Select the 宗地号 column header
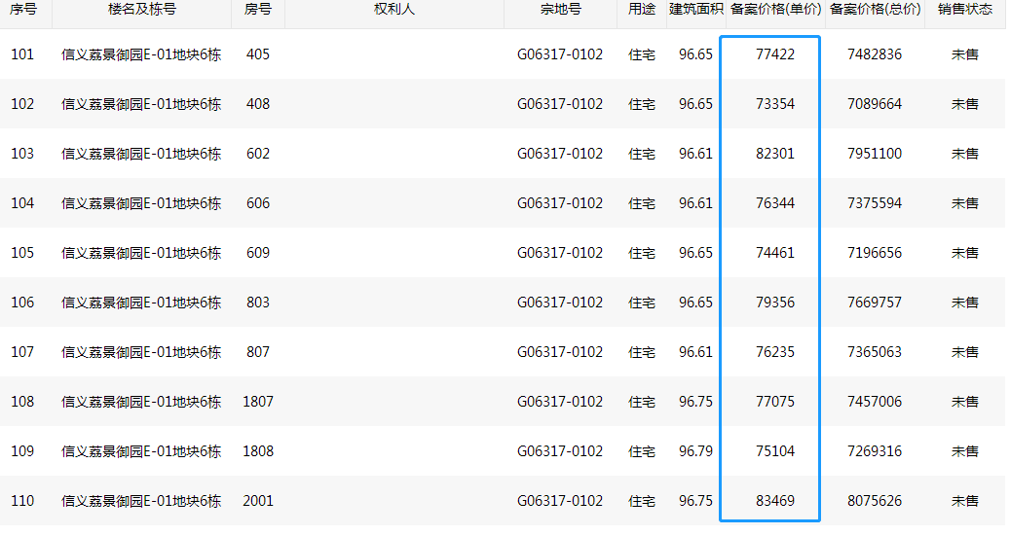The width and height of the screenshot is (1010, 535). (560, 10)
